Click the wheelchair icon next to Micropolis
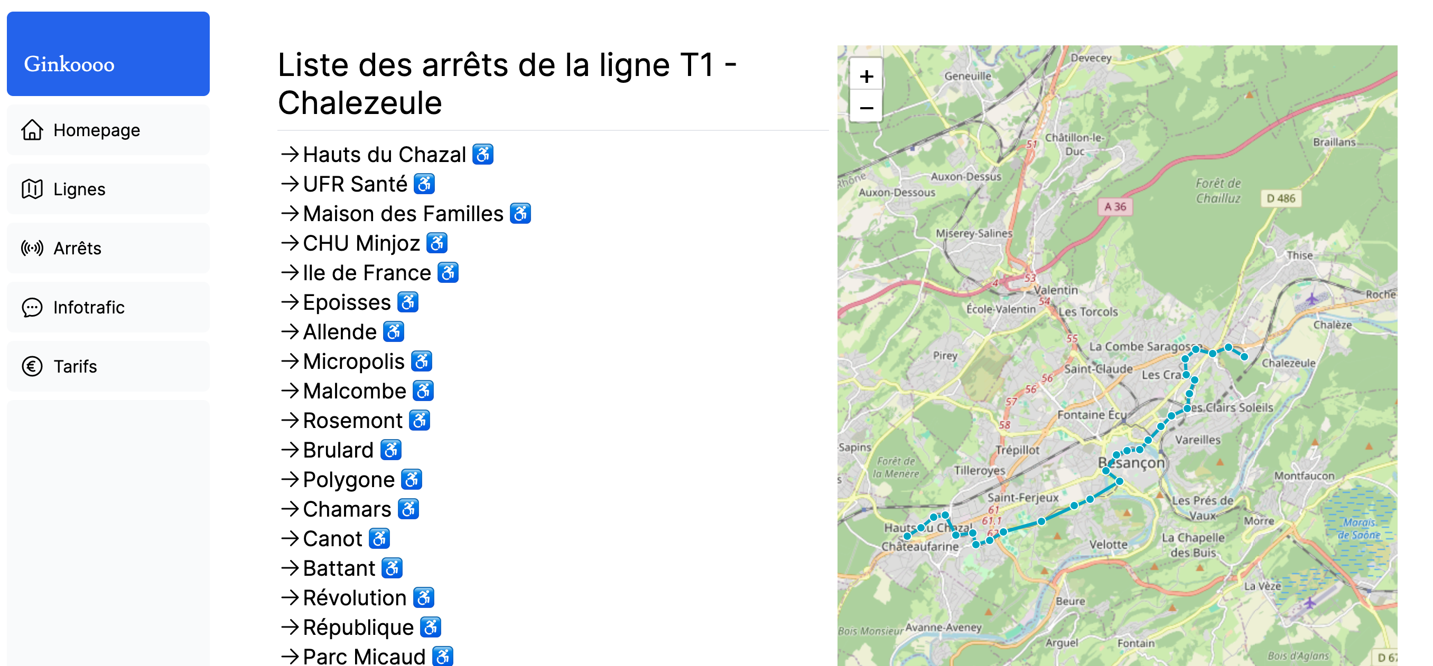The image size is (1433, 666). click(x=422, y=361)
